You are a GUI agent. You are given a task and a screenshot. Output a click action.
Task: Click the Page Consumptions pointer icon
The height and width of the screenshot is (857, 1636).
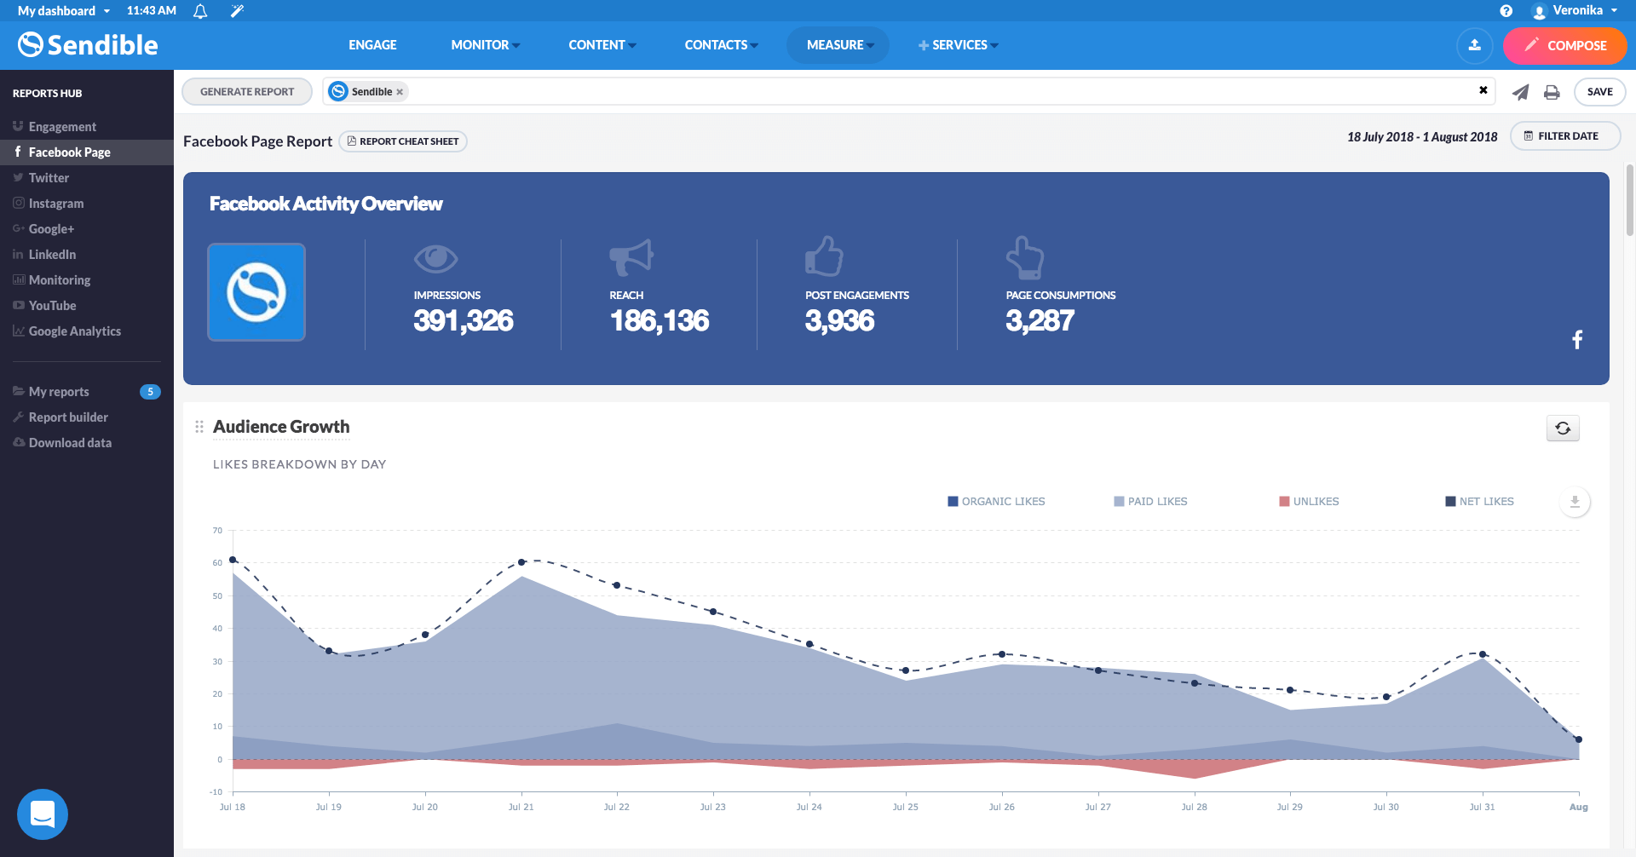[x=1025, y=258]
